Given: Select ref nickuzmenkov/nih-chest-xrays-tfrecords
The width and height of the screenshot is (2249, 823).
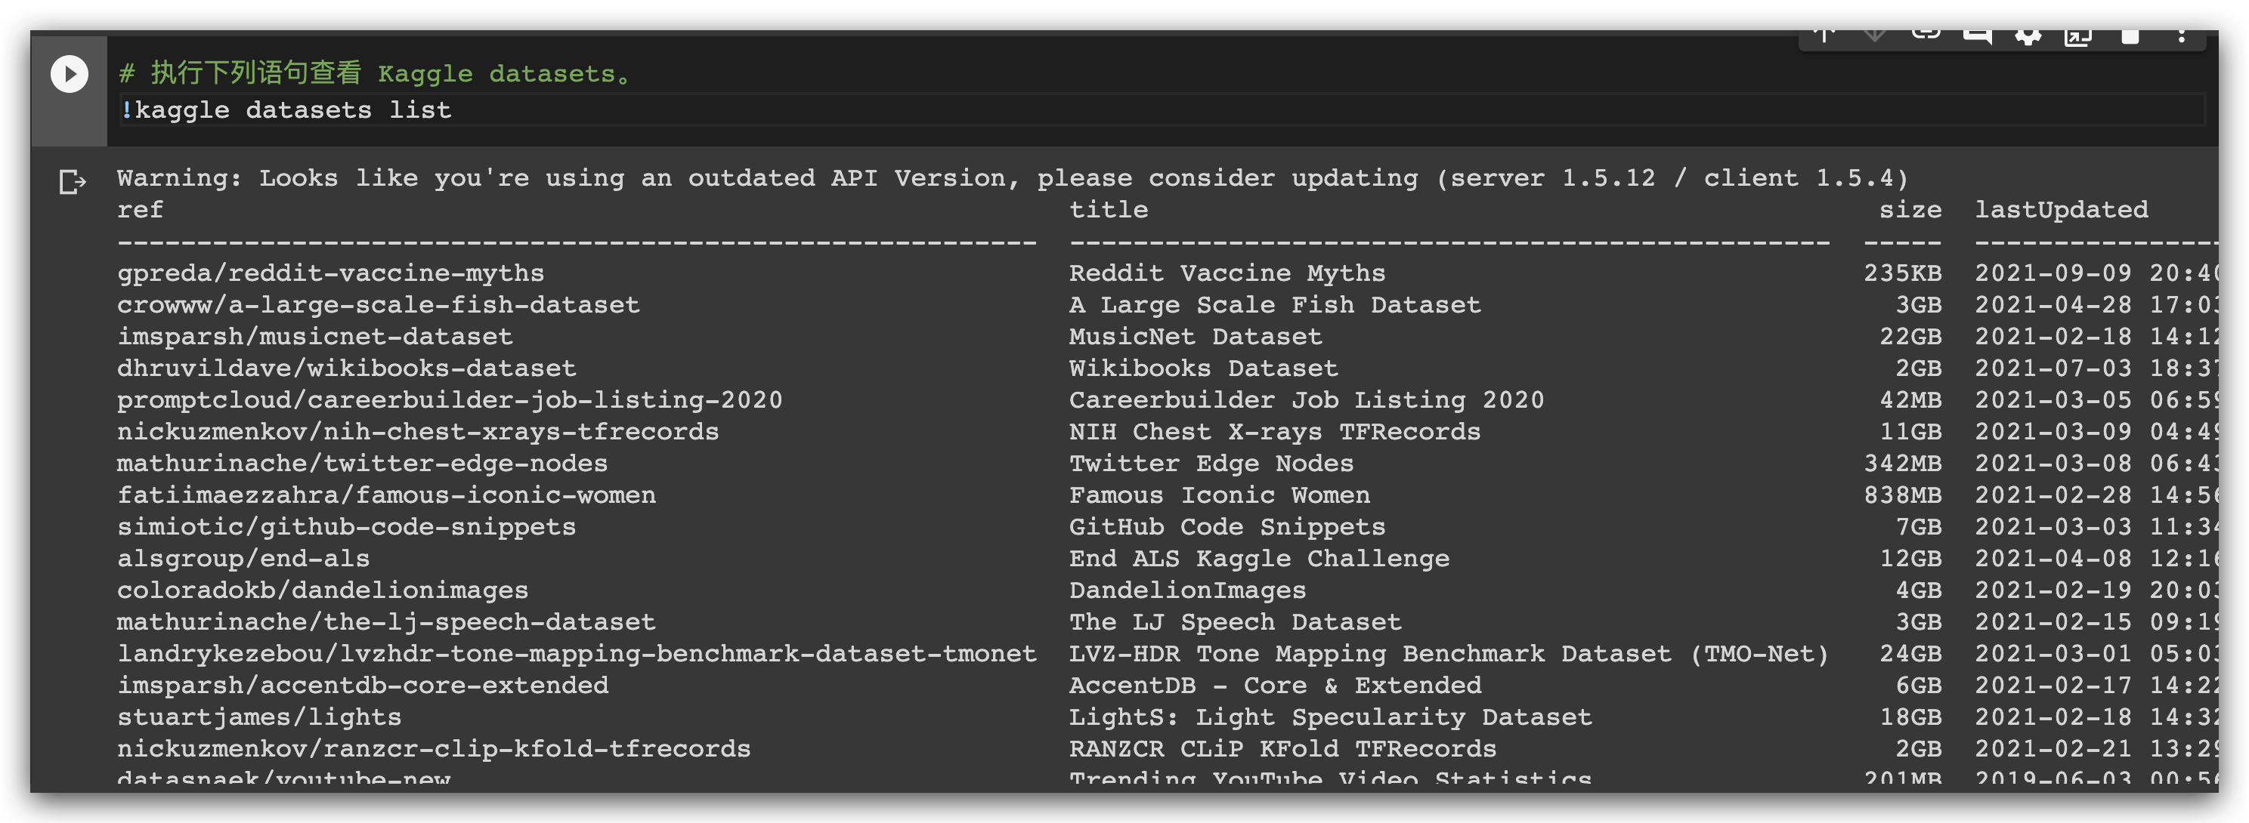Looking at the screenshot, I should click(x=417, y=431).
